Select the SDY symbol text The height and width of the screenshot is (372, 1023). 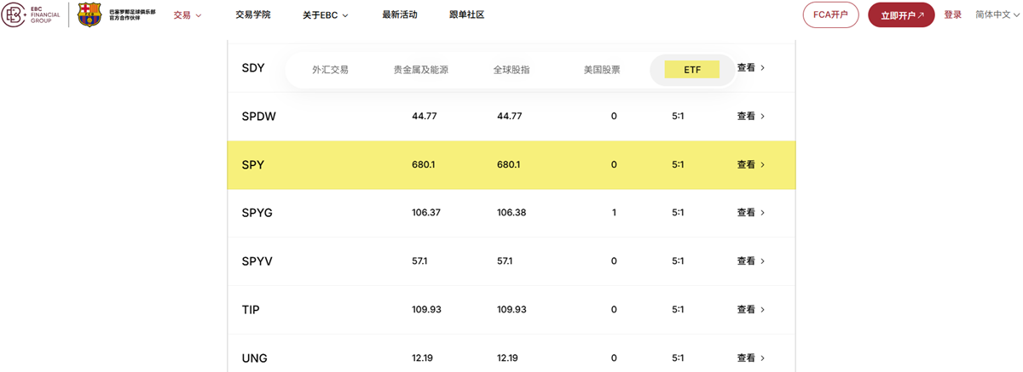coord(253,68)
